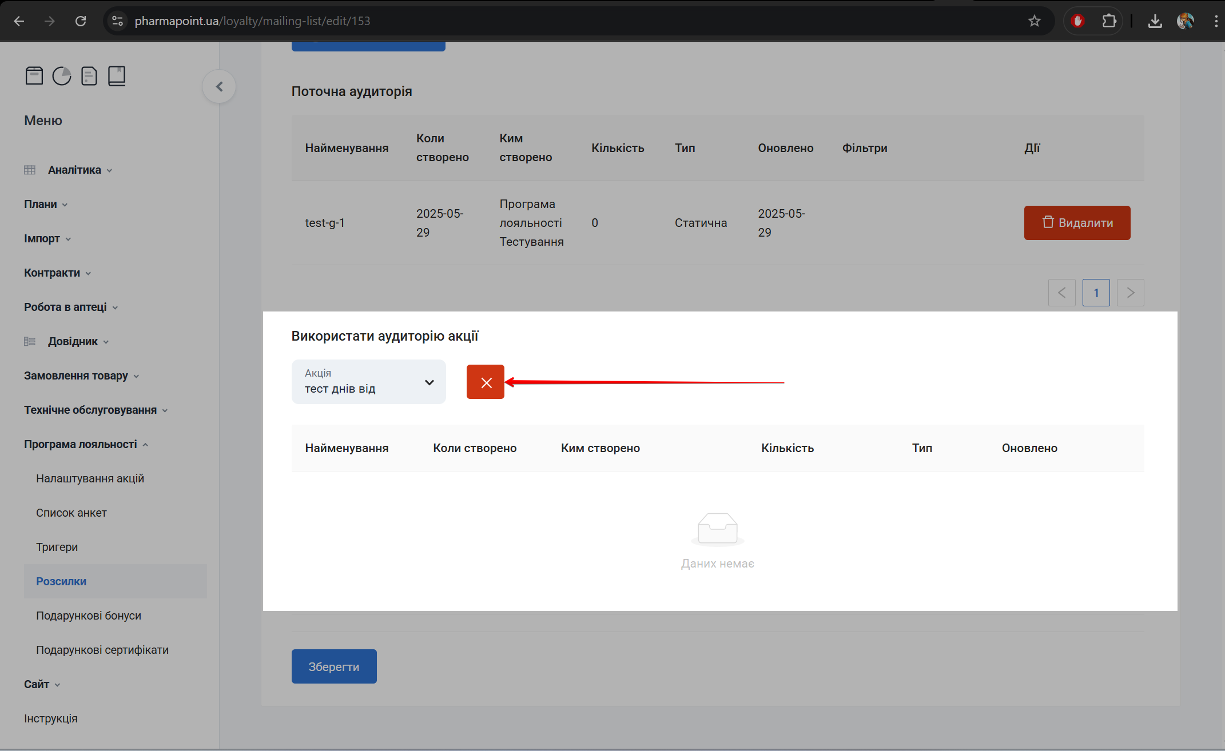Open Подарункові сертифікати menu item
The height and width of the screenshot is (751, 1225).
point(102,650)
